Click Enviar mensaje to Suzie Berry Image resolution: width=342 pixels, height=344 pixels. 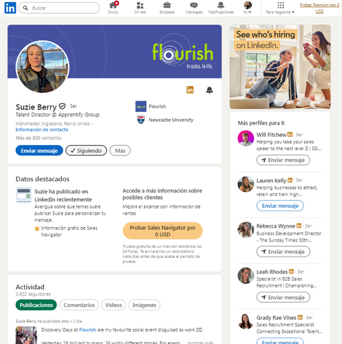(39, 151)
